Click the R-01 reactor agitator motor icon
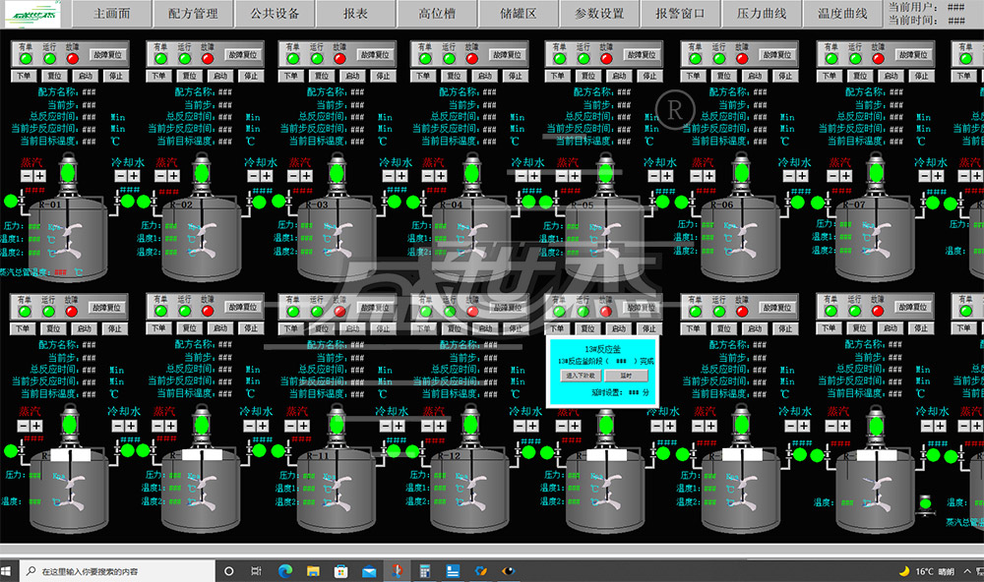The image size is (984, 582). point(68,173)
